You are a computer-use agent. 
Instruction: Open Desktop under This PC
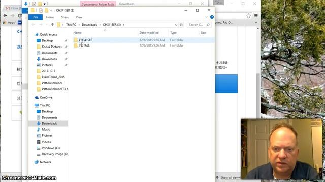[47, 111]
